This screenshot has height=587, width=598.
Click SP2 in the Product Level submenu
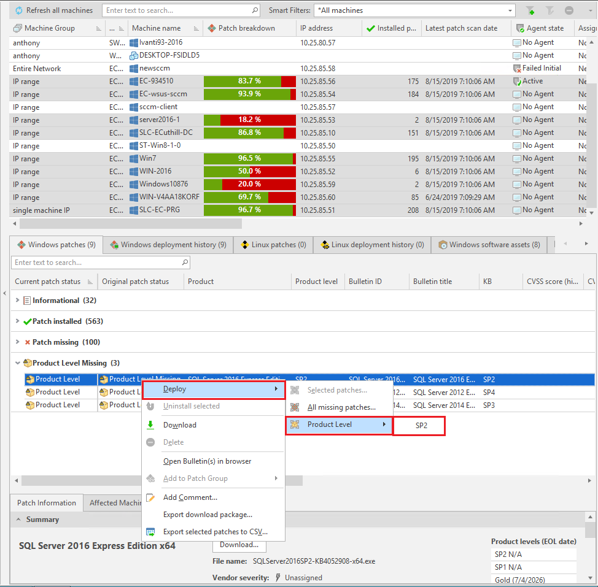click(x=419, y=425)
